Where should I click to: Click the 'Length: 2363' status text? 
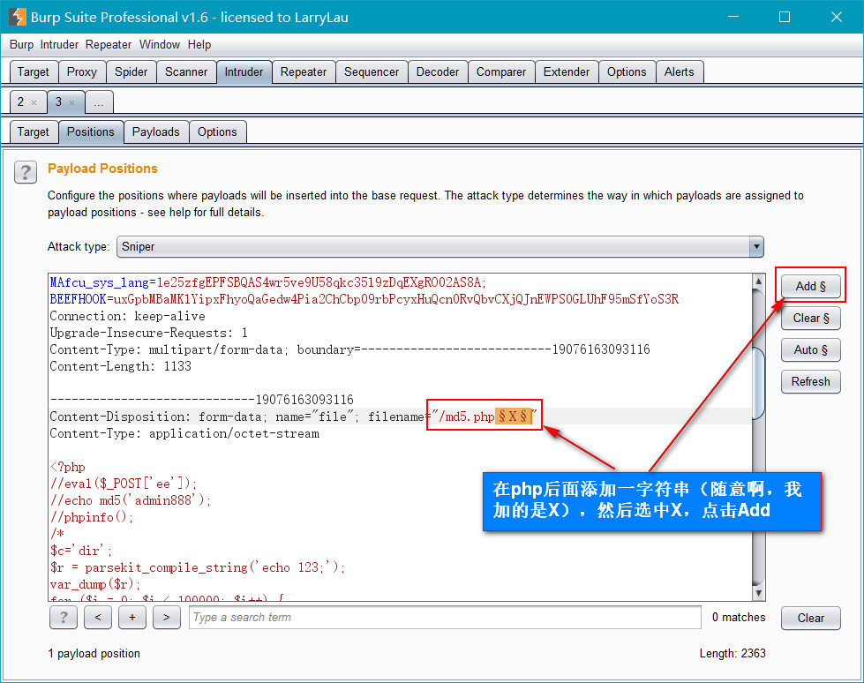pyautogui.click(x=733, y=654)
